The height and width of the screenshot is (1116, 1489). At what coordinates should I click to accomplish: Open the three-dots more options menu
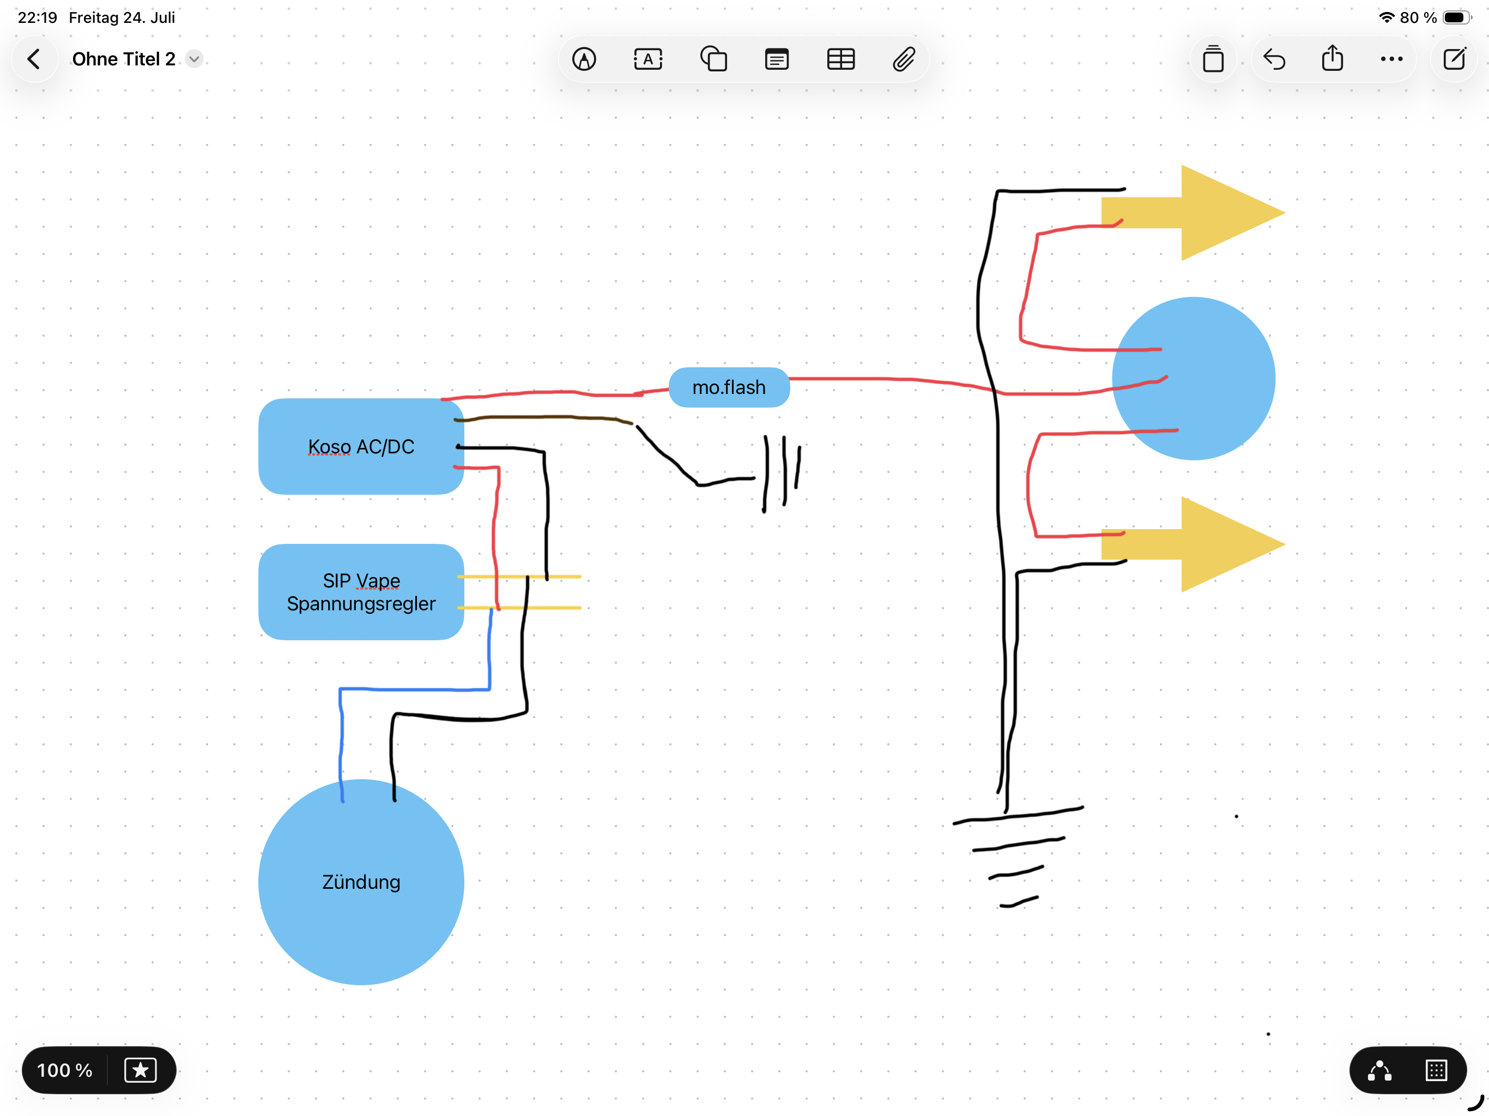point(1391,59)
